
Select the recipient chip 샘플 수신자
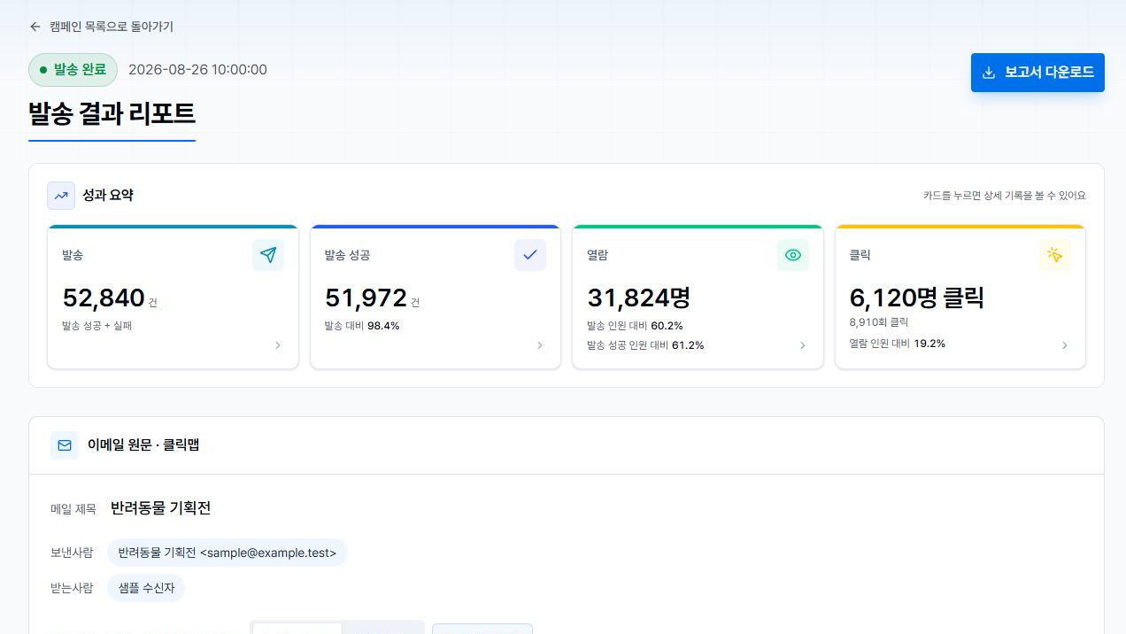pos(146,588)
